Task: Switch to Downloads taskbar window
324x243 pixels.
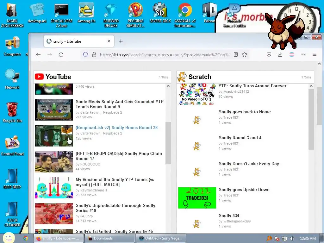Action: (x=110, y=238)
